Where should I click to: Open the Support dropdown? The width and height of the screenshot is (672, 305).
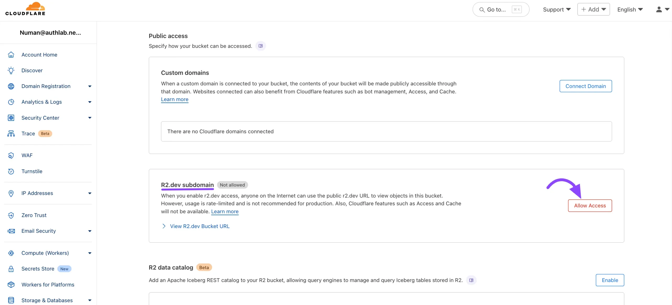point(557,9)
